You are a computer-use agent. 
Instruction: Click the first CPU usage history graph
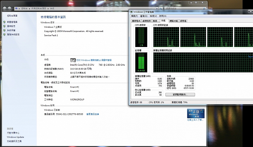[166, 37]
